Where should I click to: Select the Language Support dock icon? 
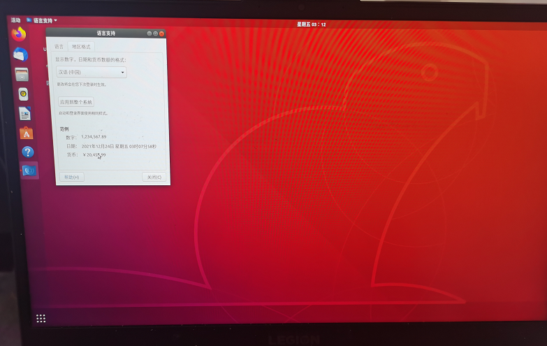tap(29, 171)
